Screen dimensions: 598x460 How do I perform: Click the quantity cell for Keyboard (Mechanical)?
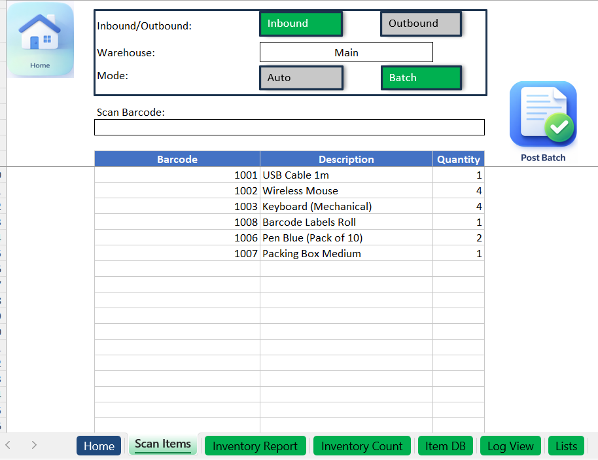[x=458, y=207]
